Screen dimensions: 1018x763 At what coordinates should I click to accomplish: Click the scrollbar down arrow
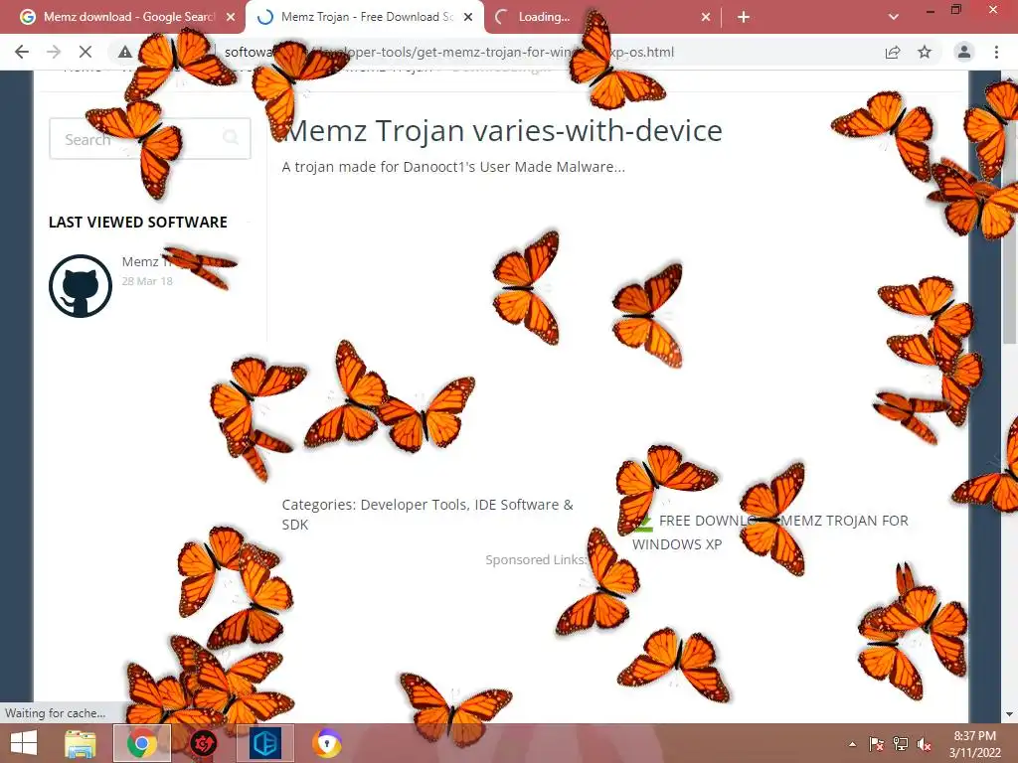(x=1010, y=714)
